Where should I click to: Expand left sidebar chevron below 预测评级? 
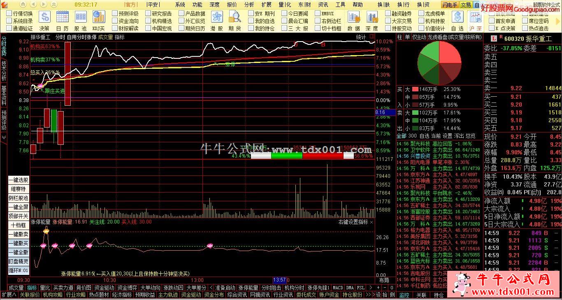click(x=4, y=137)
